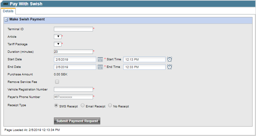Open the Start Time clock picker
Image resolution: width=256 pixels, height=136 pixels.
coord(170,59)
